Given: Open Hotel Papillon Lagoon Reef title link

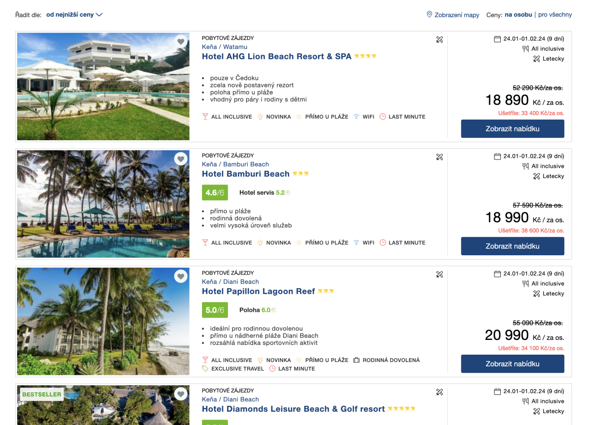Looking at the screenshot, I should pyautogui.click(x=258, y=291).
